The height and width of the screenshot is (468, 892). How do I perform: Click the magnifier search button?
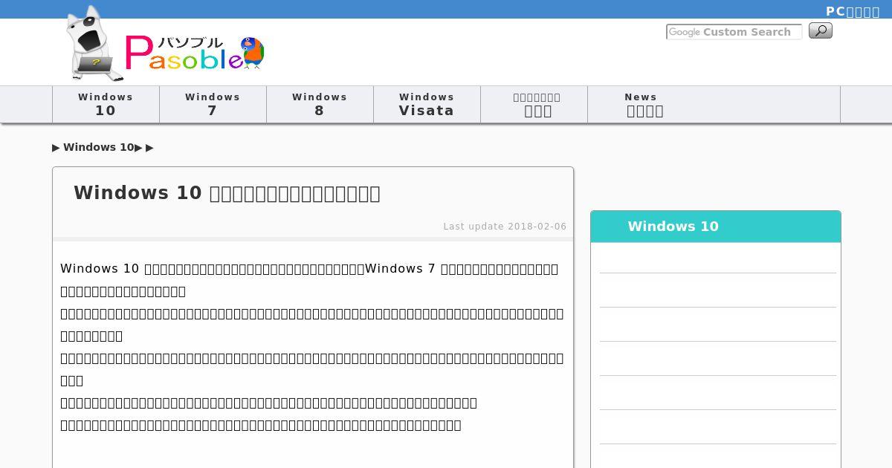point(821,30)
